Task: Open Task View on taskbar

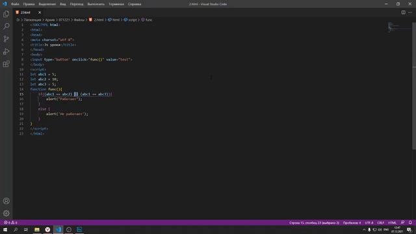Action: [x=26, y=229]
